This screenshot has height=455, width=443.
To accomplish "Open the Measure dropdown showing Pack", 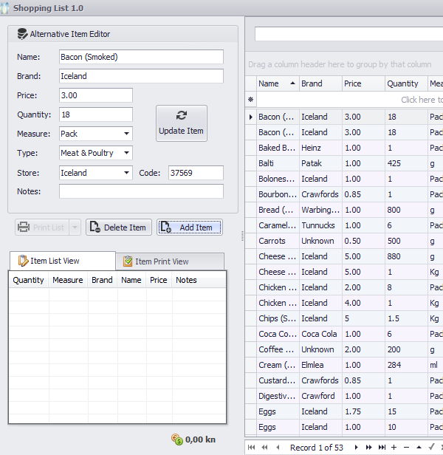I will pos(127,134).
